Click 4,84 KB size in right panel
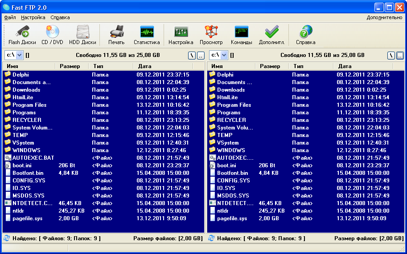This screenshot has height=254, width=407. (x=268, y=173)
